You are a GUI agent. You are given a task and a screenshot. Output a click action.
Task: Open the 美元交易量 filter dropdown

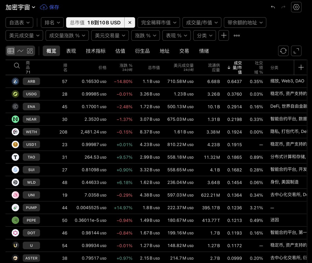click(110, 35)
